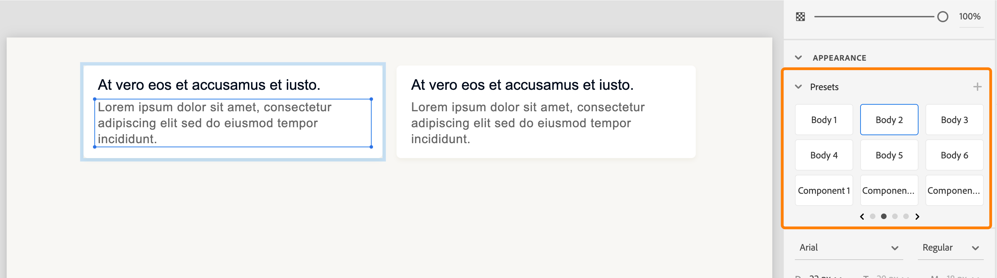Apply the Body 3 preset
Viewport: 997px width, 278px height.
[x=954, y=120]
